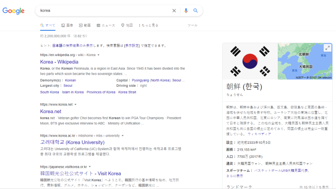The height and width of the screenshot is (189, 336).
Task: Click the Google logo
Action: click(x=13, y=11)
